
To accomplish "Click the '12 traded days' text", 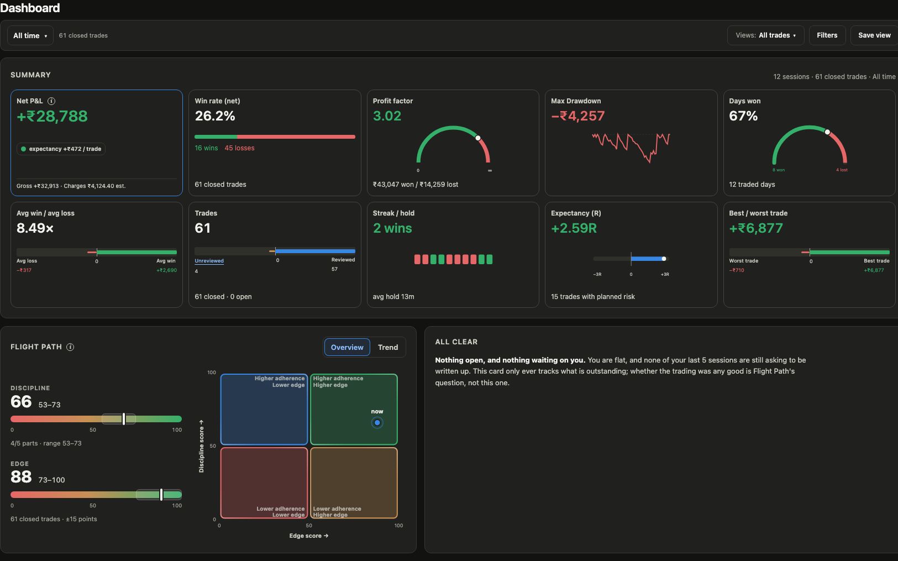I will pos(752,185).
